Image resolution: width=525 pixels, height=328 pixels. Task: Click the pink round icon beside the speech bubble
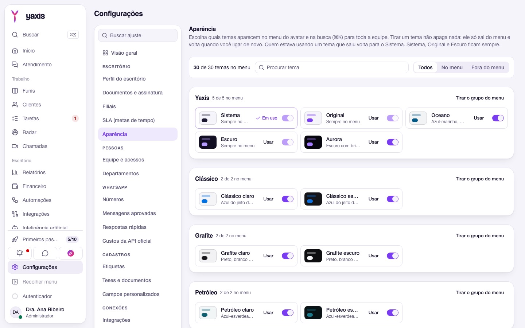click(71, 253)
